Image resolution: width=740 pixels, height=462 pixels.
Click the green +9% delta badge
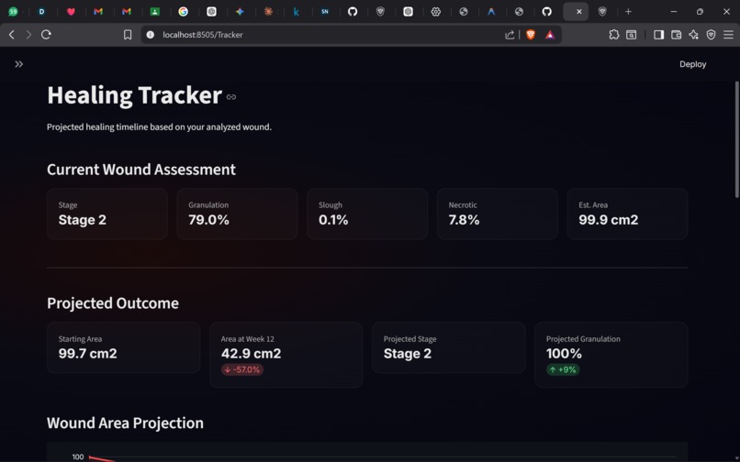(563, 369)
